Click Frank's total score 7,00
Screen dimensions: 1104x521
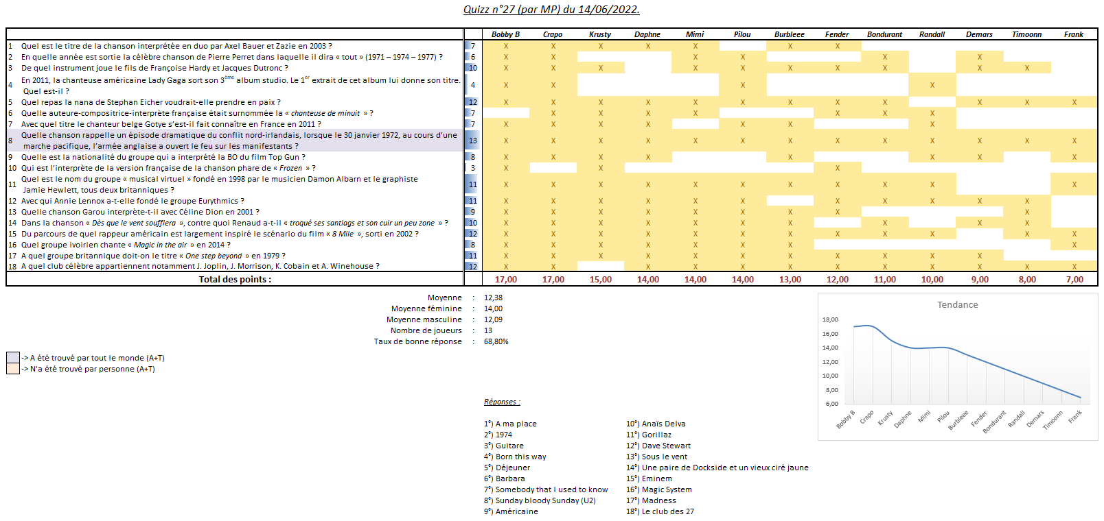click(1074, 280)
